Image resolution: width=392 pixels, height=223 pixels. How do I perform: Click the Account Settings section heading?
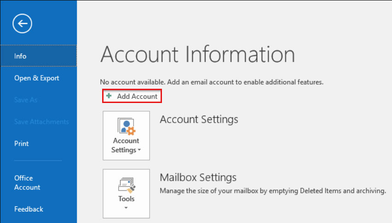[199, 120]
